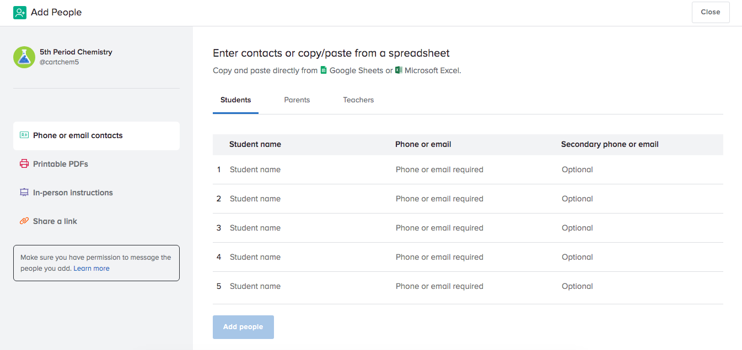Screen dimensions: 742x350
Task: Click row 1 Phone or email required field
Action: (x=474, y=169)
